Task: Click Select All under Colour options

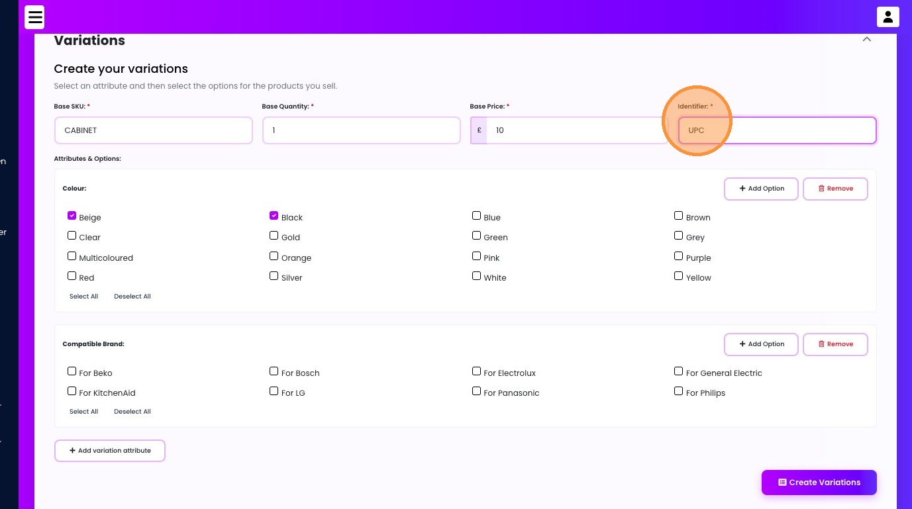Action: [83, 297]
